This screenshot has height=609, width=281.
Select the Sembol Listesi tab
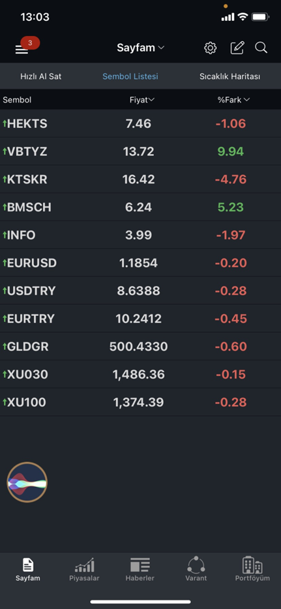coord(130,76)
